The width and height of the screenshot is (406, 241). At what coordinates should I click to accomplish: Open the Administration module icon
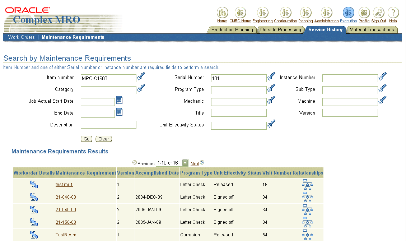click(x=327, y=13)
